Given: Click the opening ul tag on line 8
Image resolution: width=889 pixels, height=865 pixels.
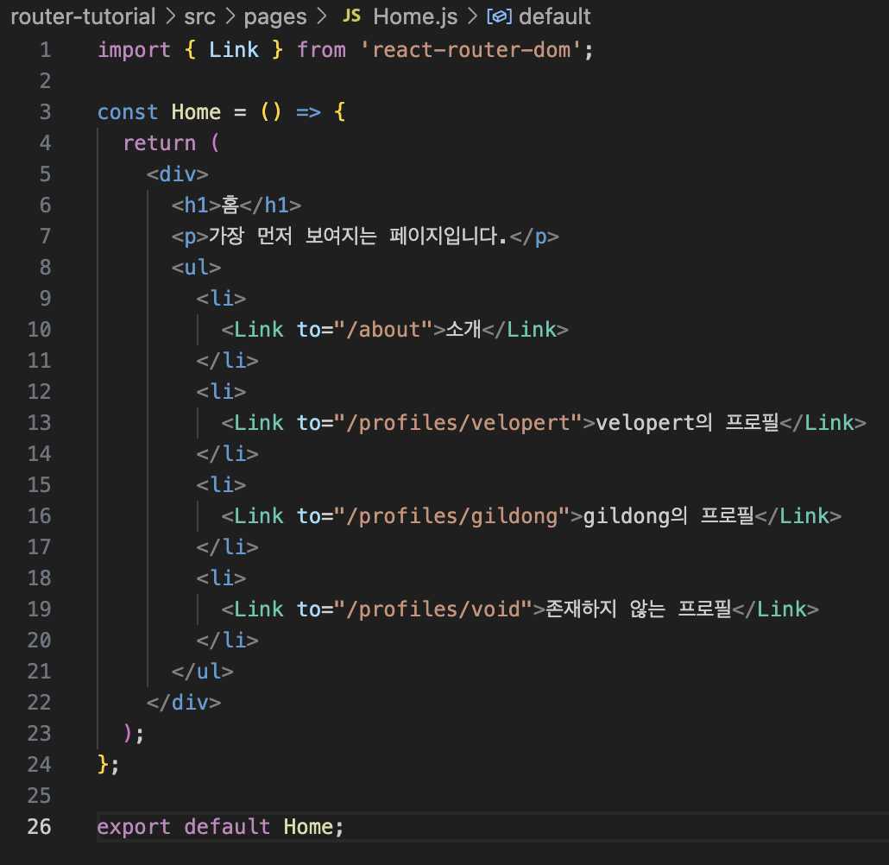Looking at the screenshot, I should tap(196, 267).
